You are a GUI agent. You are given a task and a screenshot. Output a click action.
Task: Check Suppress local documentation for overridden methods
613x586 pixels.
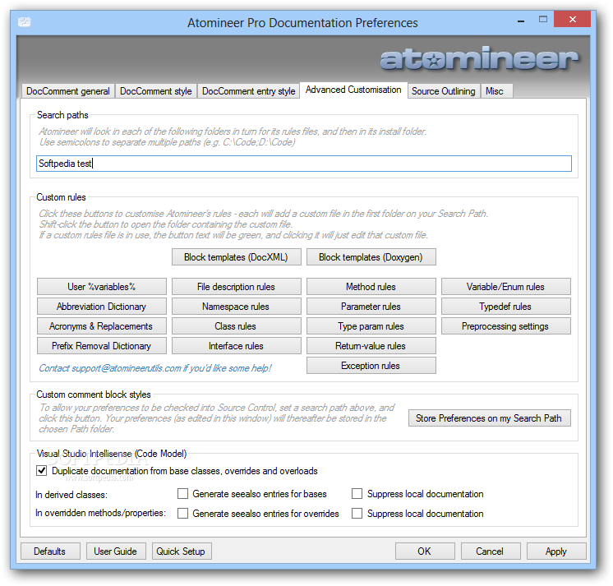[x=357, y=514]
